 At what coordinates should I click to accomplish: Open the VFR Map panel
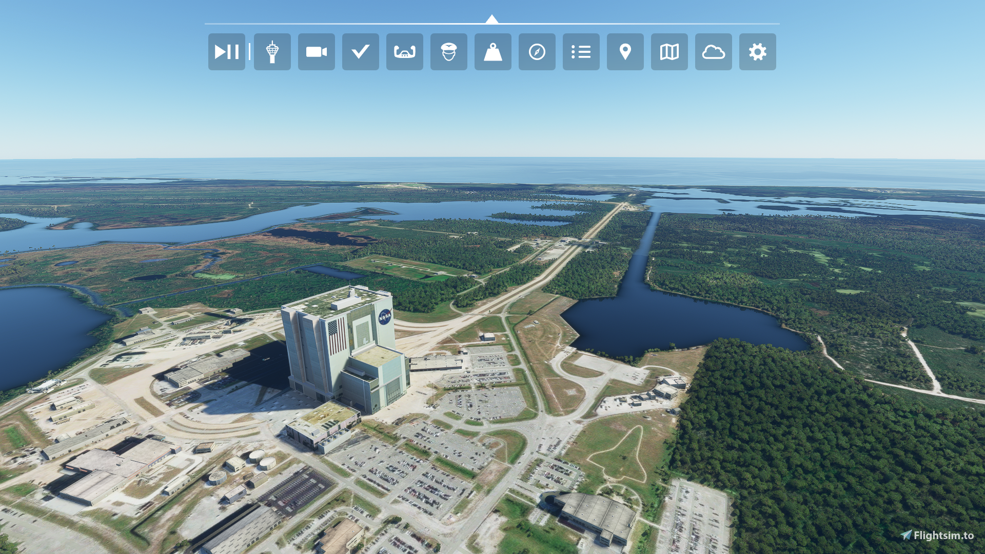(x=669, y=52)
